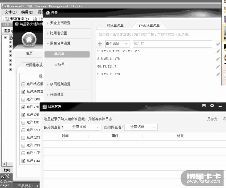
Task: Expand the first plus node in object tree
Action: point(10,42)
